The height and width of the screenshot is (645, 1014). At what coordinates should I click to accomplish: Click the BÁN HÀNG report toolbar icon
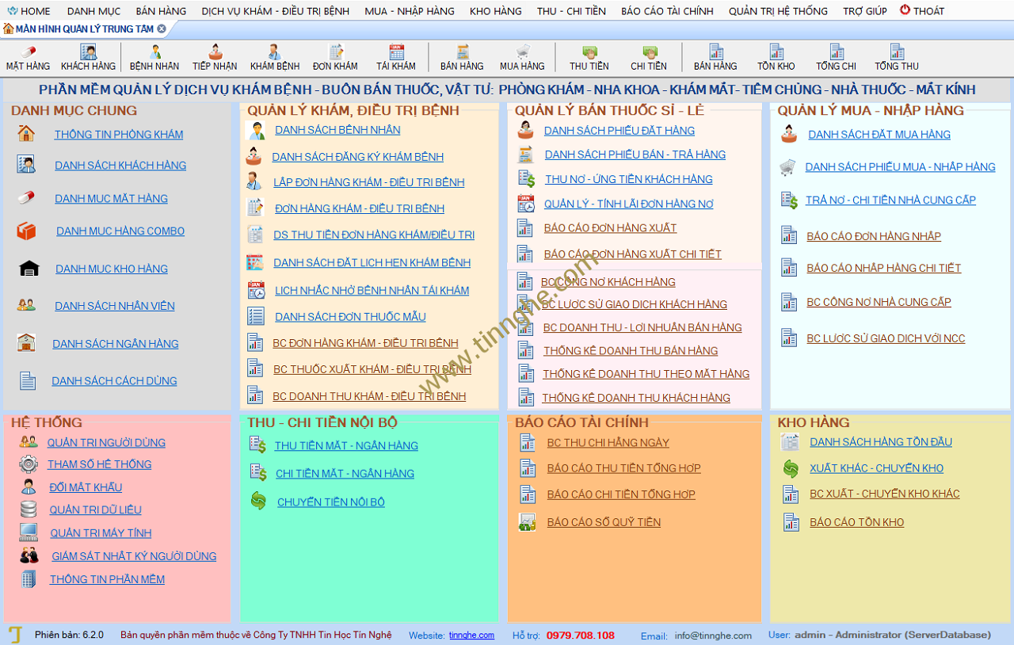tap(715, 58)
